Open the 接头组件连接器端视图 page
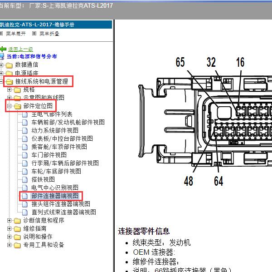The width and height of the screenshot is (272, 272). pos(61,204)
